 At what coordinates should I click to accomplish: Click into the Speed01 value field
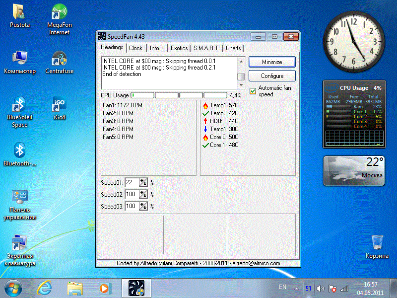pos(132,183)
